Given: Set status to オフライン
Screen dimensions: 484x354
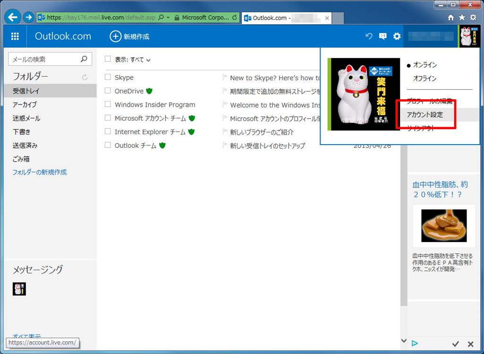Looking at the screenshot, I should [x=425, y=78].
